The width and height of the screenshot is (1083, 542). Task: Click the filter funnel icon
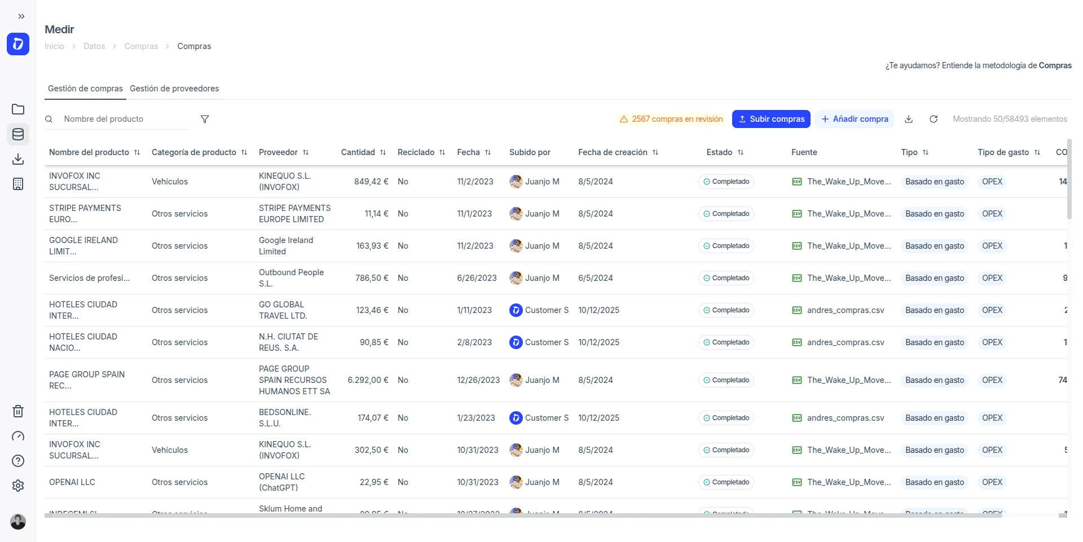click(x=205, y=119)
